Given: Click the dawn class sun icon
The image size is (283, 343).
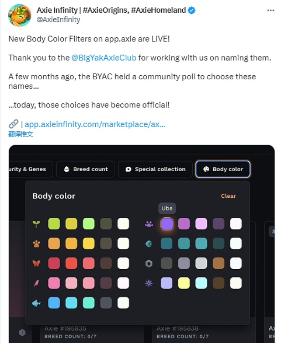Looking at the screenshot, I should (x=149, y=283).
